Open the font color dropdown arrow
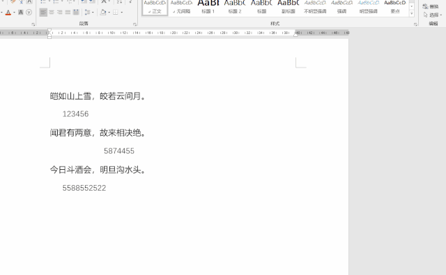This screenshot has width=446, height=275. [14, 13]
